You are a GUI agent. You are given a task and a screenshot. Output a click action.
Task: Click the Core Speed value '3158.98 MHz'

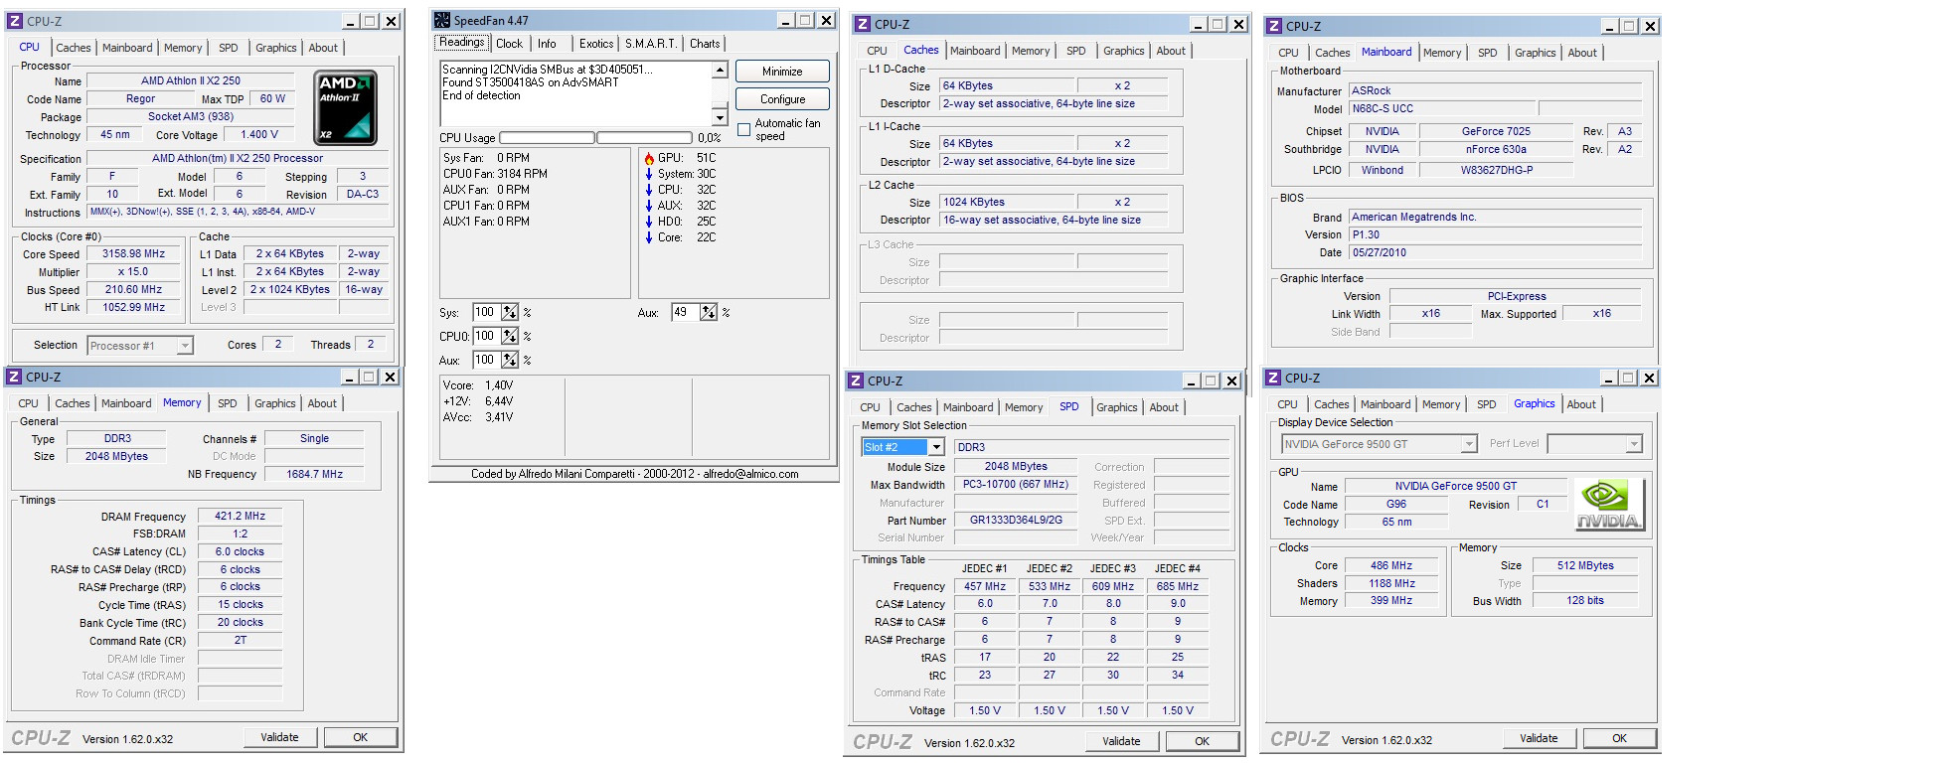[x=134, y=254]
